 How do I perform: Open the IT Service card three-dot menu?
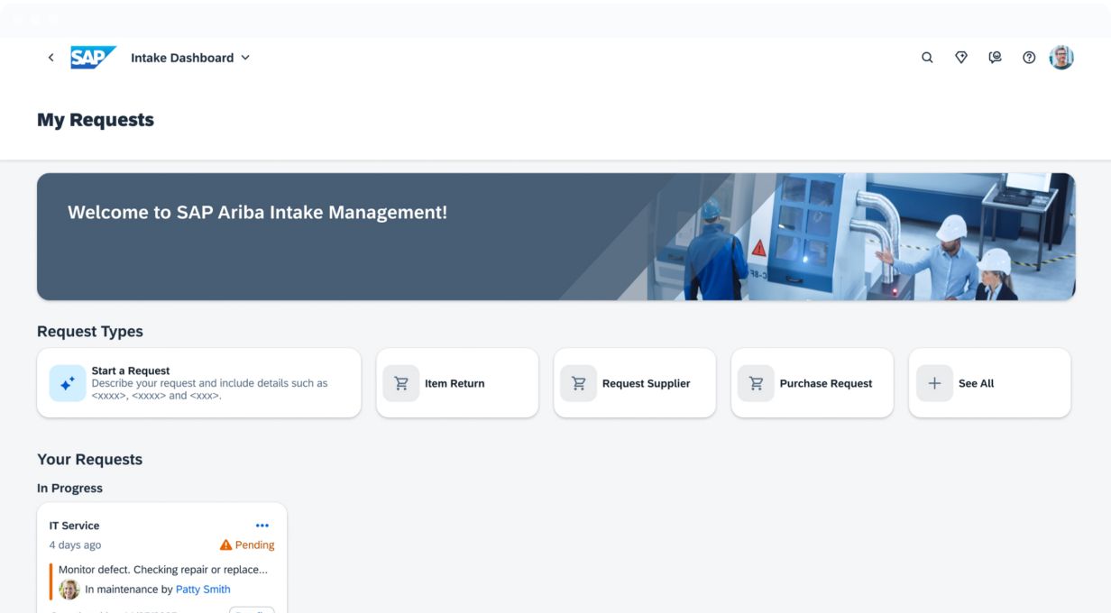262,526
